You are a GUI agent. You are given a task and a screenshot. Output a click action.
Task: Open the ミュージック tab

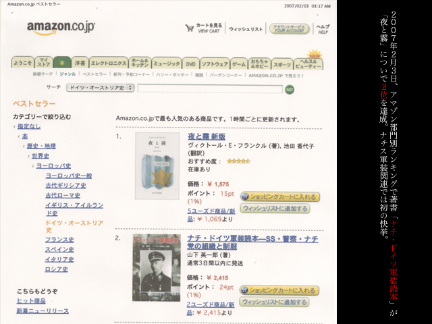tap(167, 63)
